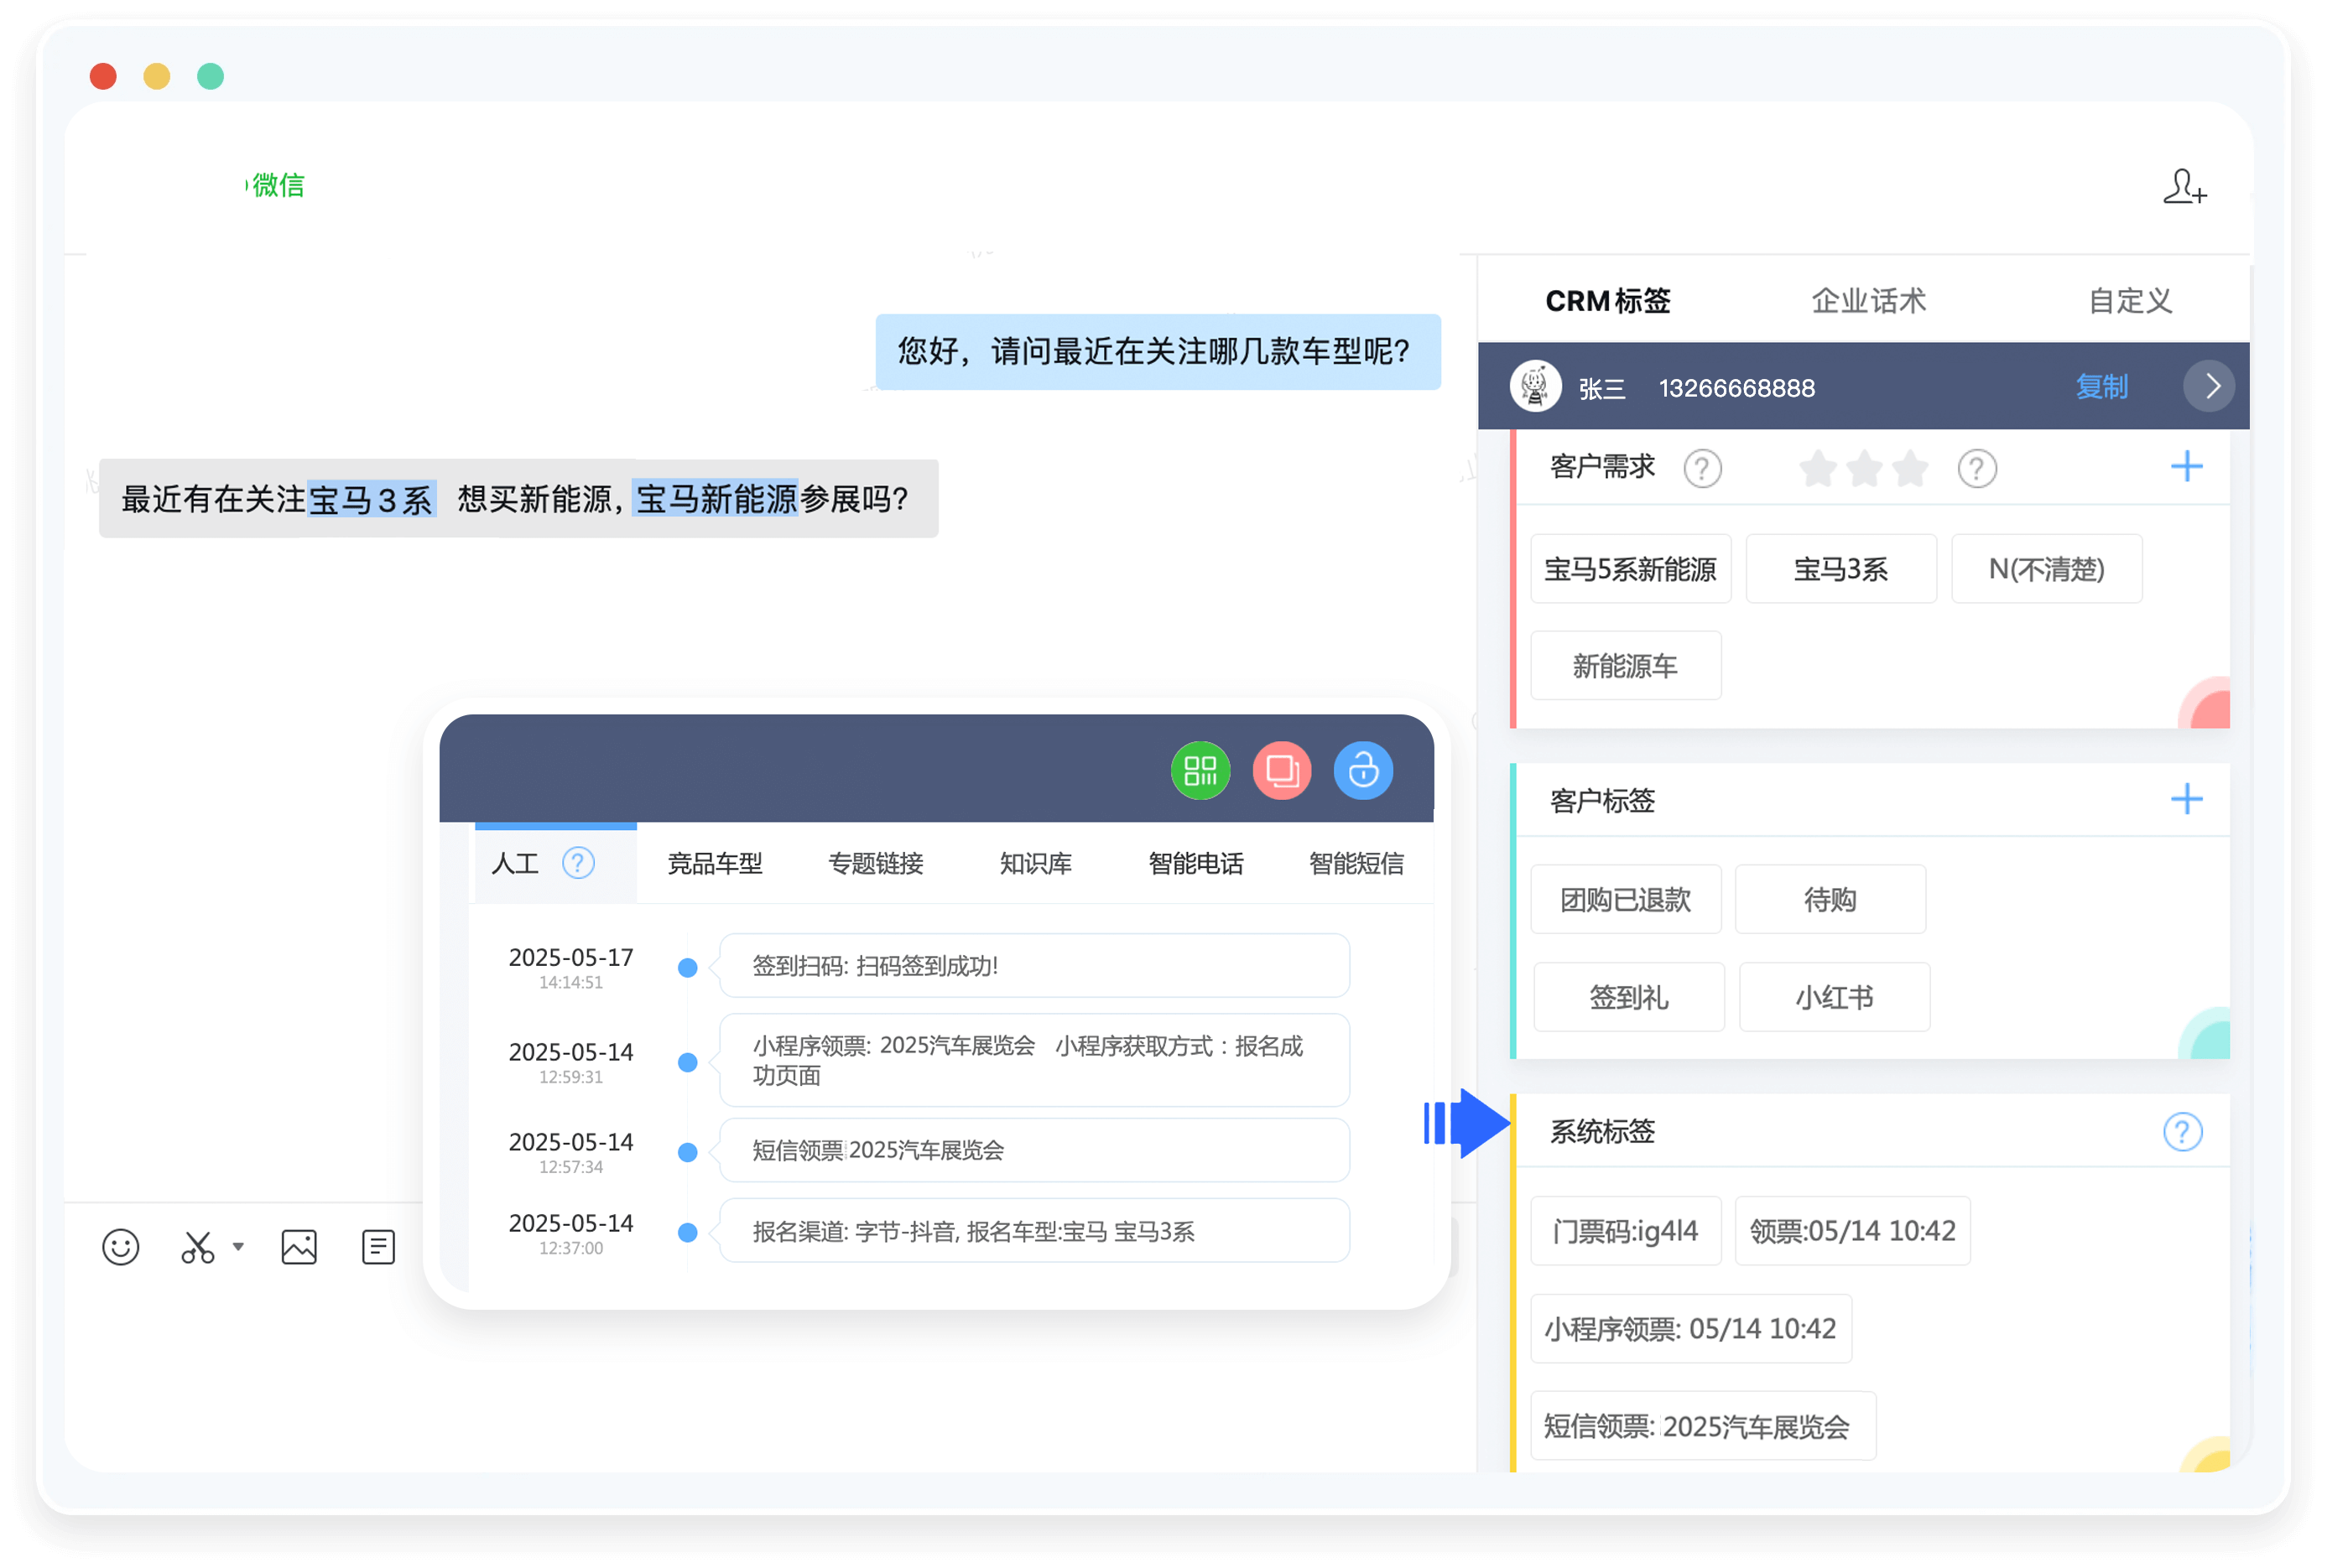The image size is (2327, 1568).
Task: Click the 小程序领票: 05/14 10:42 tag
Action: click(x=1689, y=1328)
